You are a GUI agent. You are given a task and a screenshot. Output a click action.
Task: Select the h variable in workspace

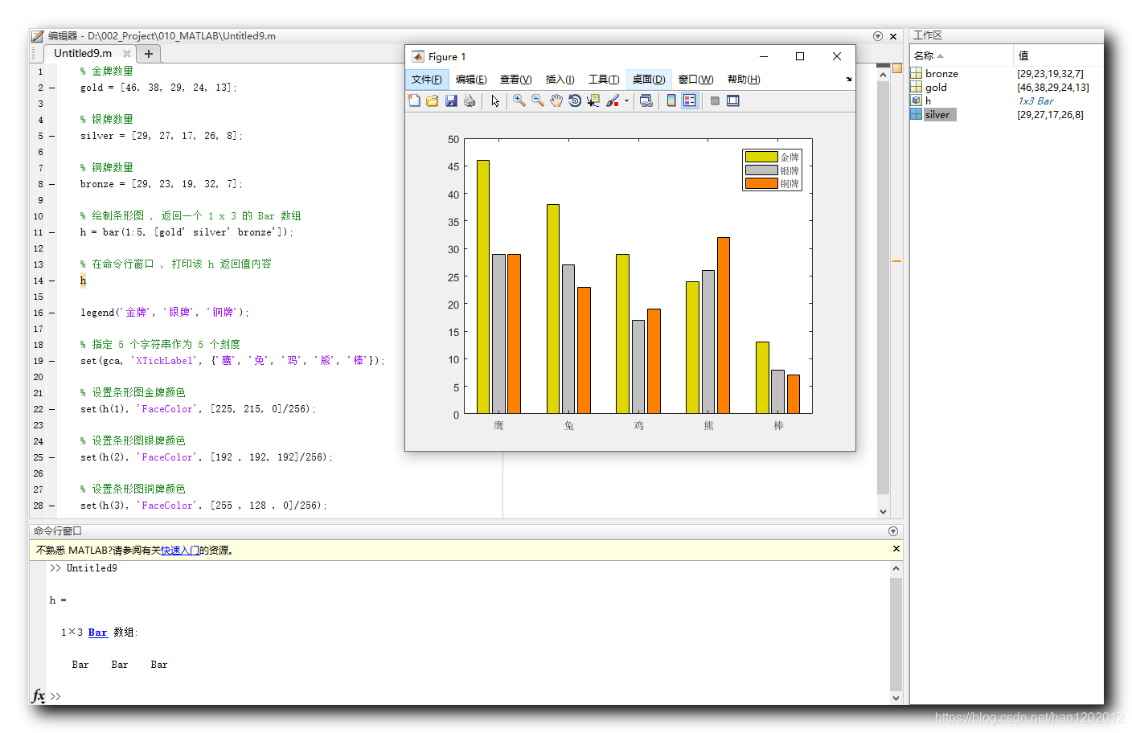pos(928,100)
